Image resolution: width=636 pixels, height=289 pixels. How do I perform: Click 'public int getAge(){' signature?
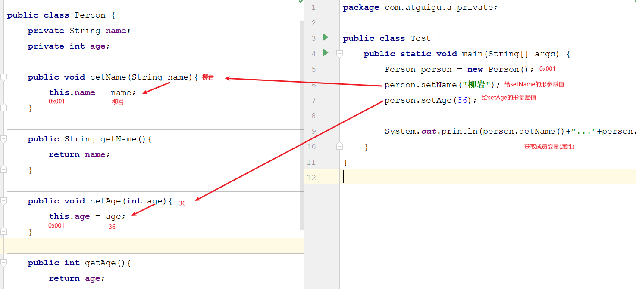click(79, 263)
